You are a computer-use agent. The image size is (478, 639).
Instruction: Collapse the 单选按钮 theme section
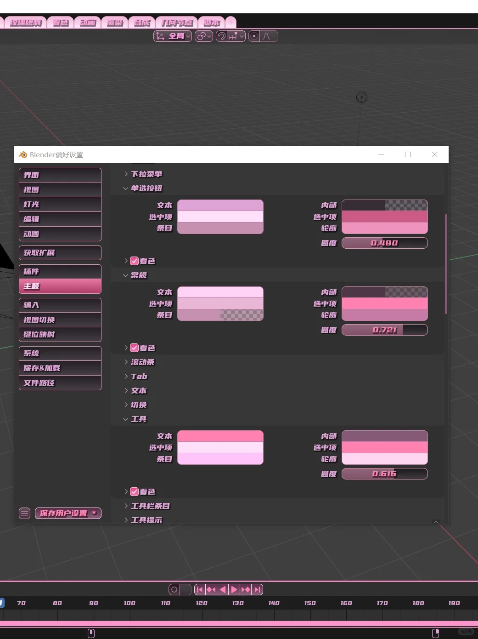(143, 188)
